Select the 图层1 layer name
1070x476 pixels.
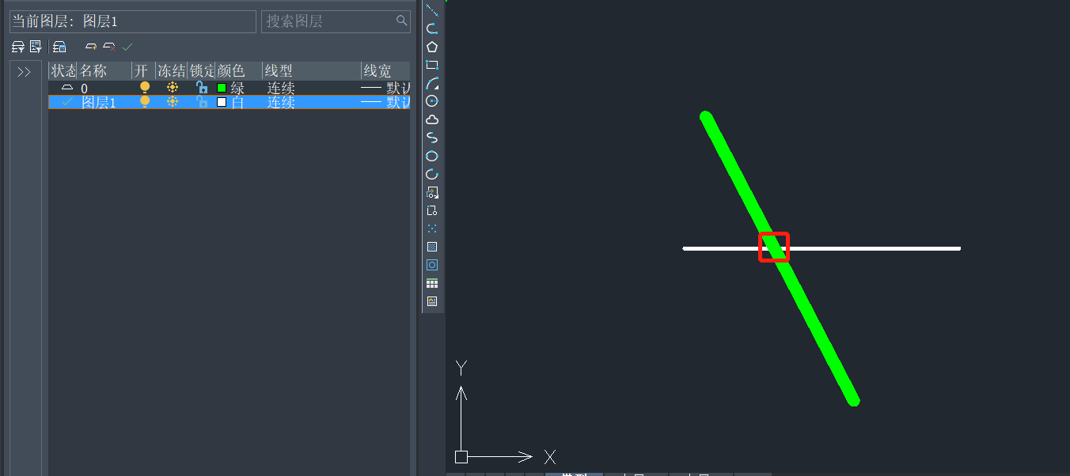[98, 103]
